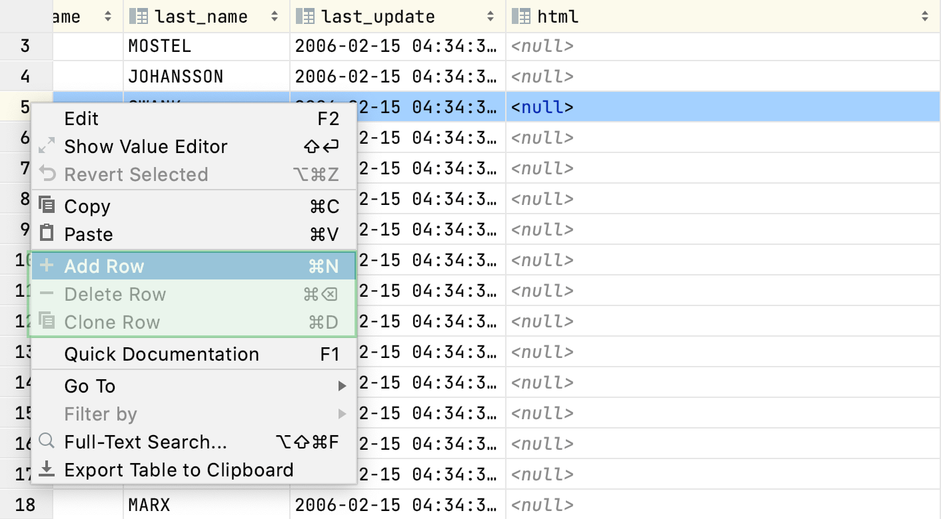This screenshot has width=941, height=519.
Task: Select the Add Row plus icon
Action: coord(47,265)
